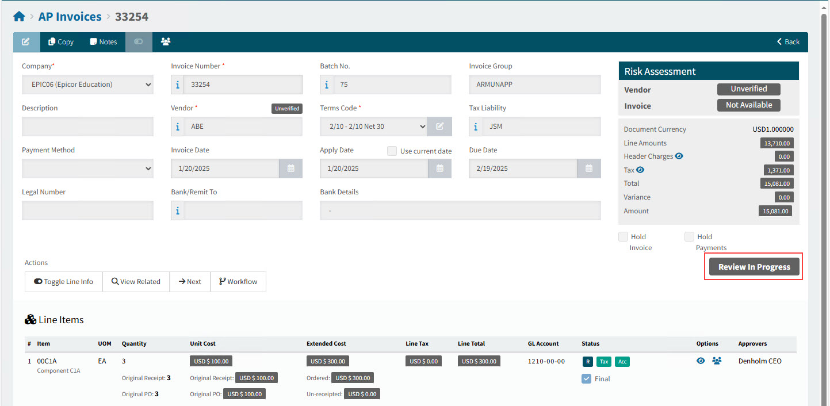Click the info icon next to Vendor field
Viewport: 830px width, 406px height.
tap(177, 127)
